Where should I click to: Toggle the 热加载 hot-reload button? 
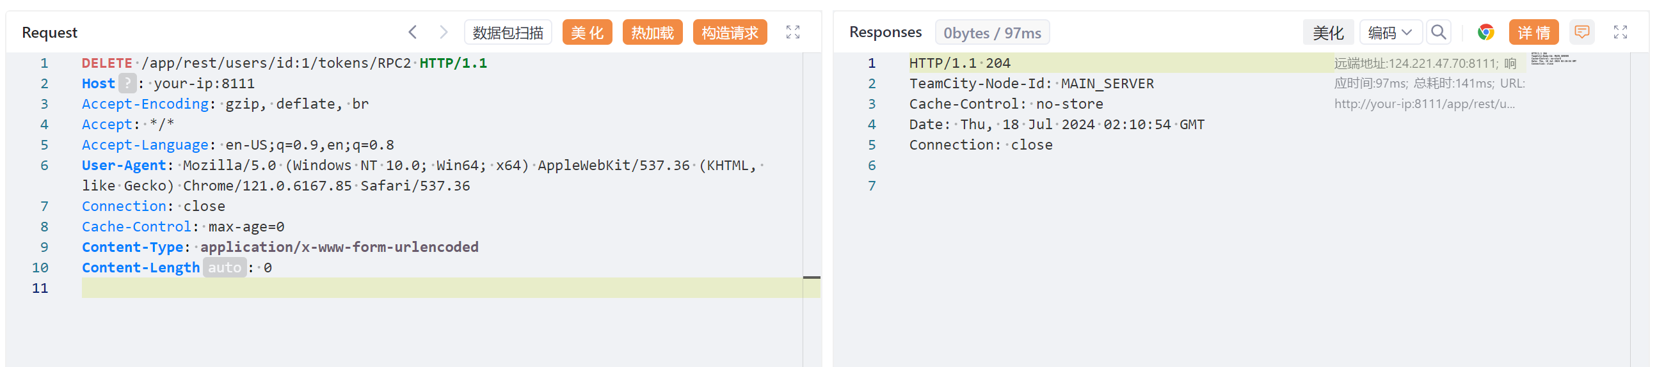[x=652, y=32]
